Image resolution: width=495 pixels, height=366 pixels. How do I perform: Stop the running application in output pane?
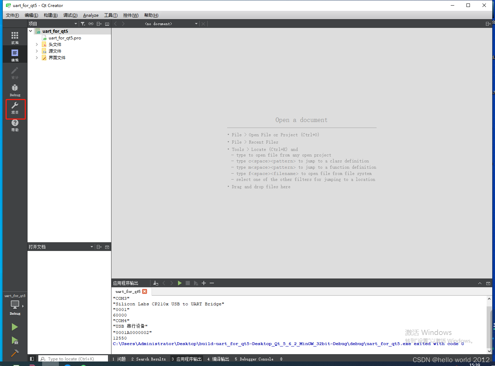(x=188, y=283)
